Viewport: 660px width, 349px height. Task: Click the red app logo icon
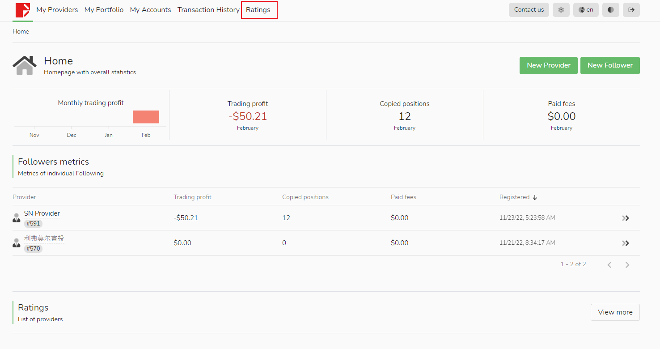[23, 10]
